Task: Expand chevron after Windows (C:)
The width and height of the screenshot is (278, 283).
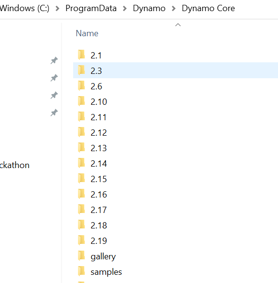Action: tap(57, 9)
